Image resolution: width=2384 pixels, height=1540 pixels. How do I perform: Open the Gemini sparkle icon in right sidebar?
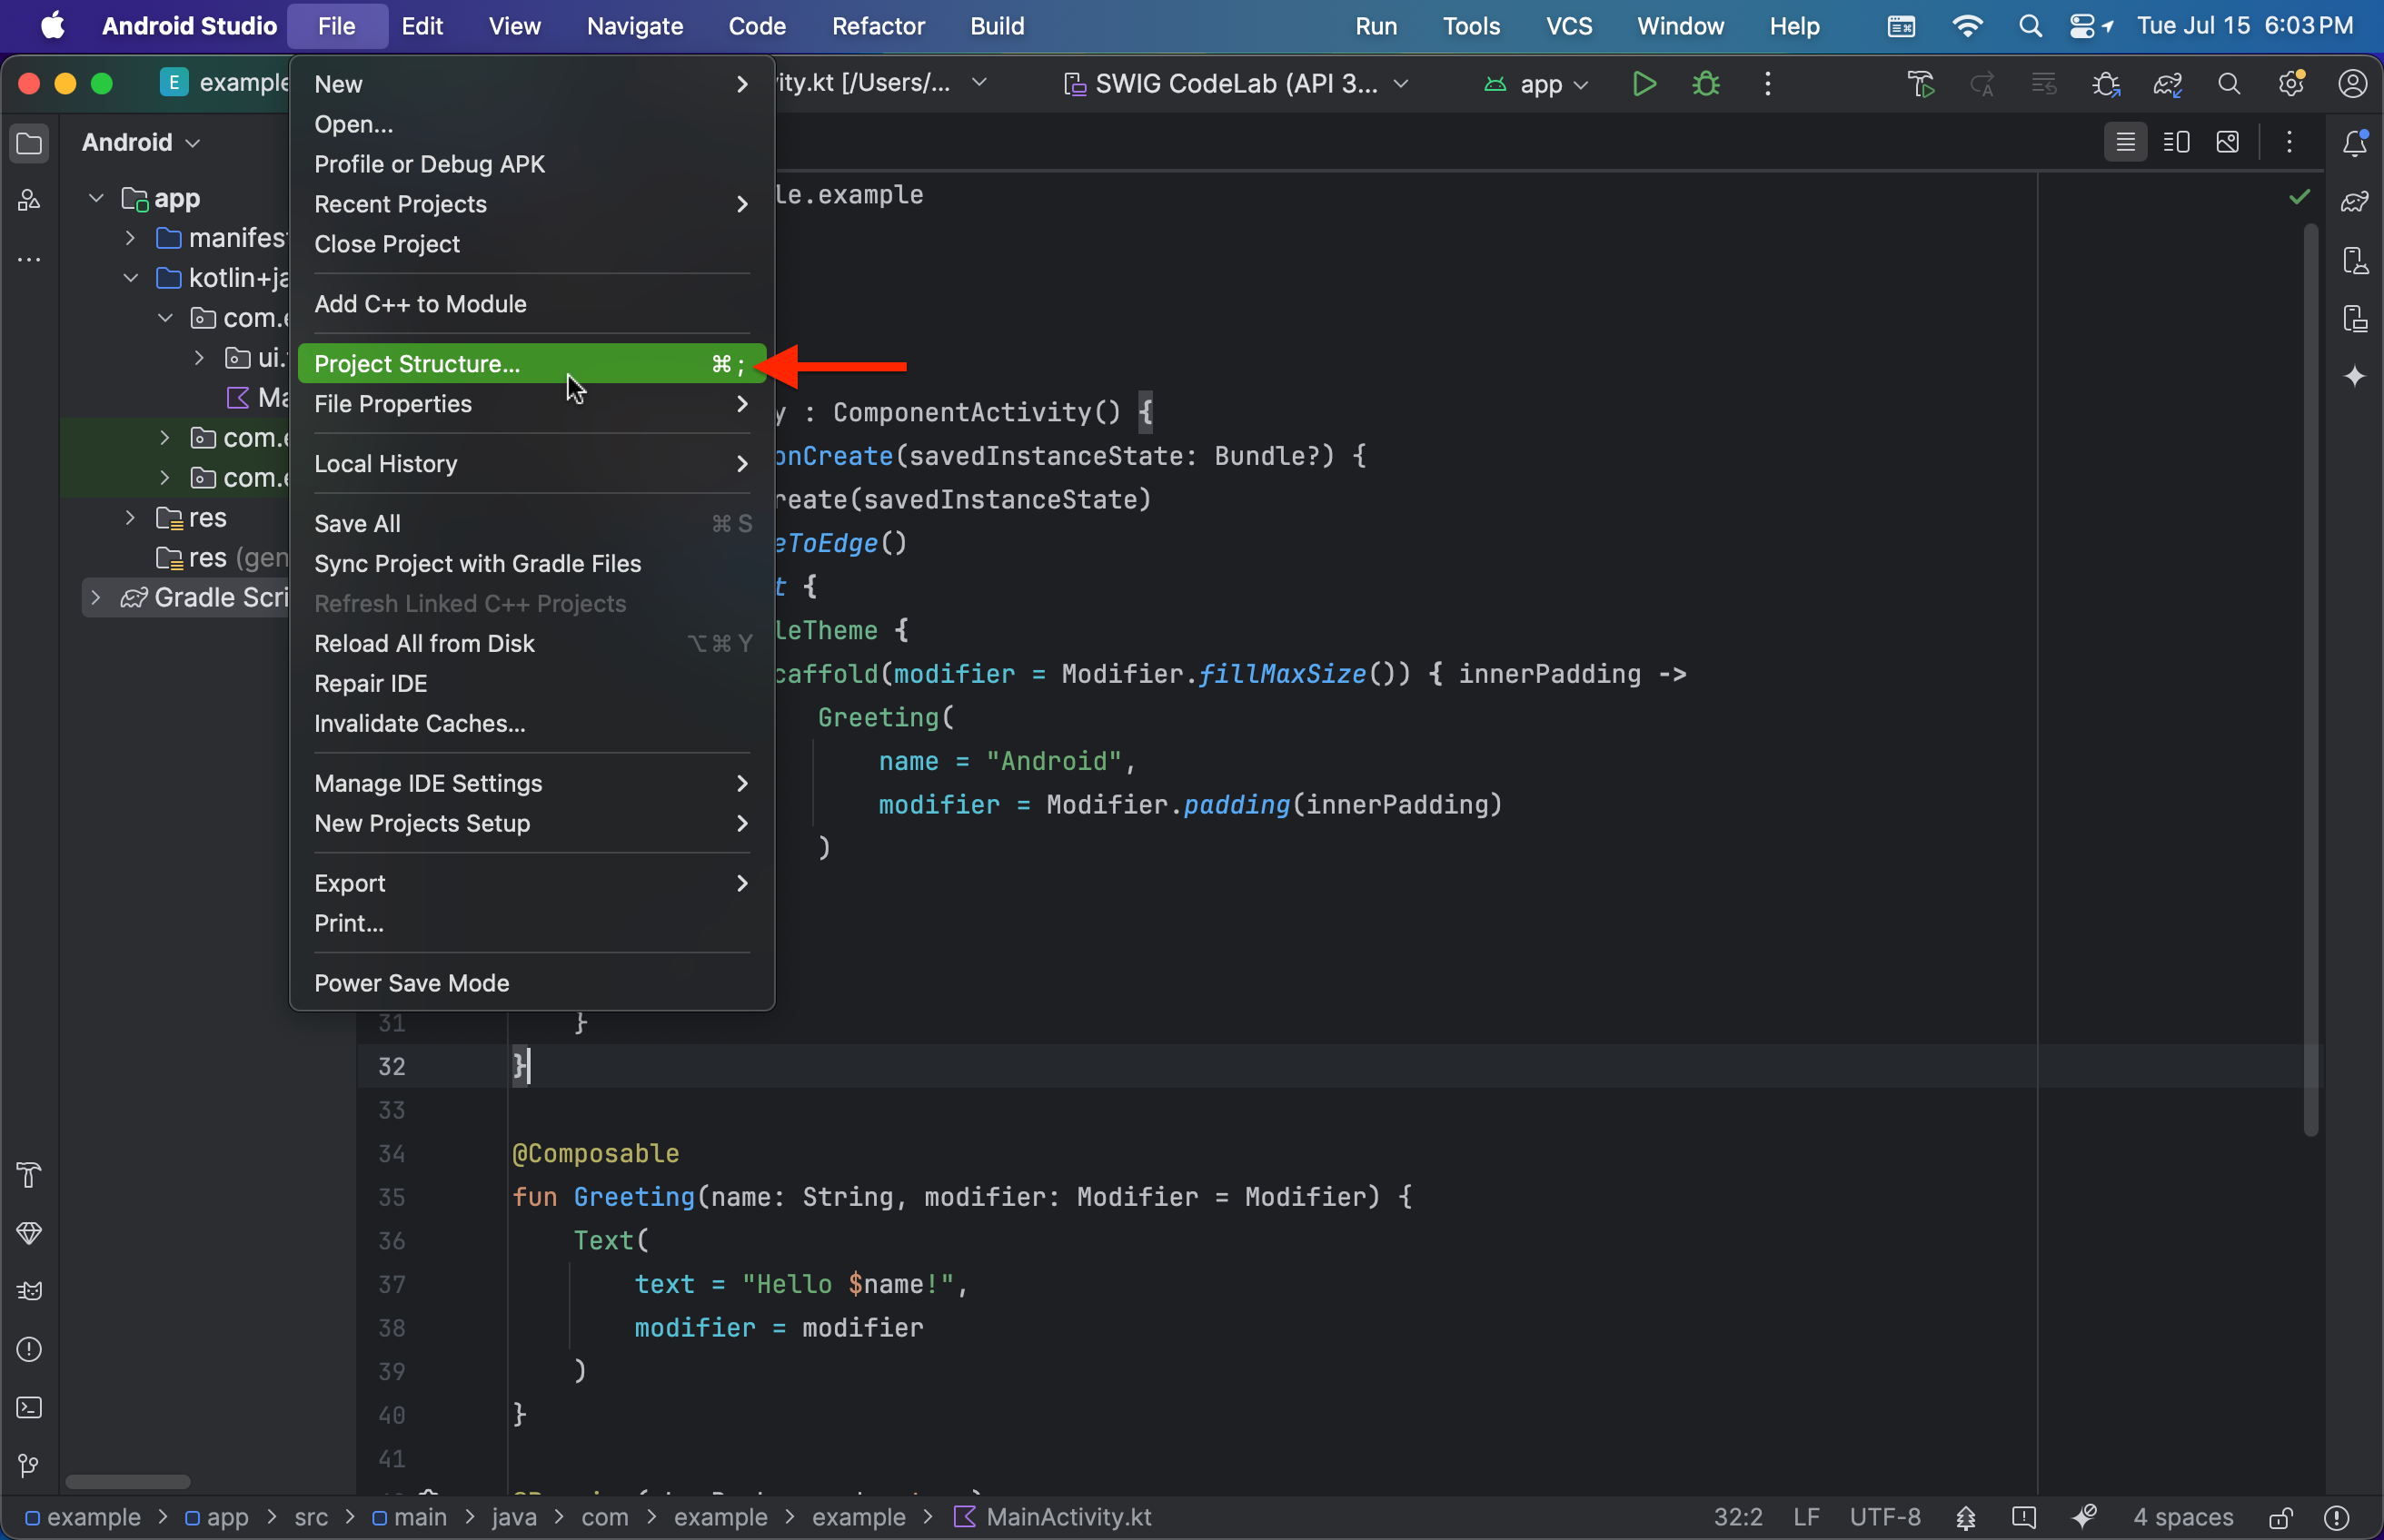(2354, 376)
